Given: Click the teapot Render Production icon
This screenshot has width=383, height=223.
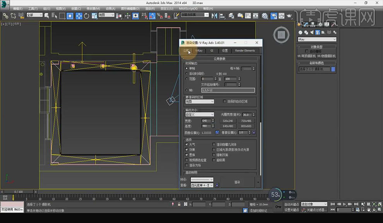Looking at the screenshot, I should (x=289, y=16).
